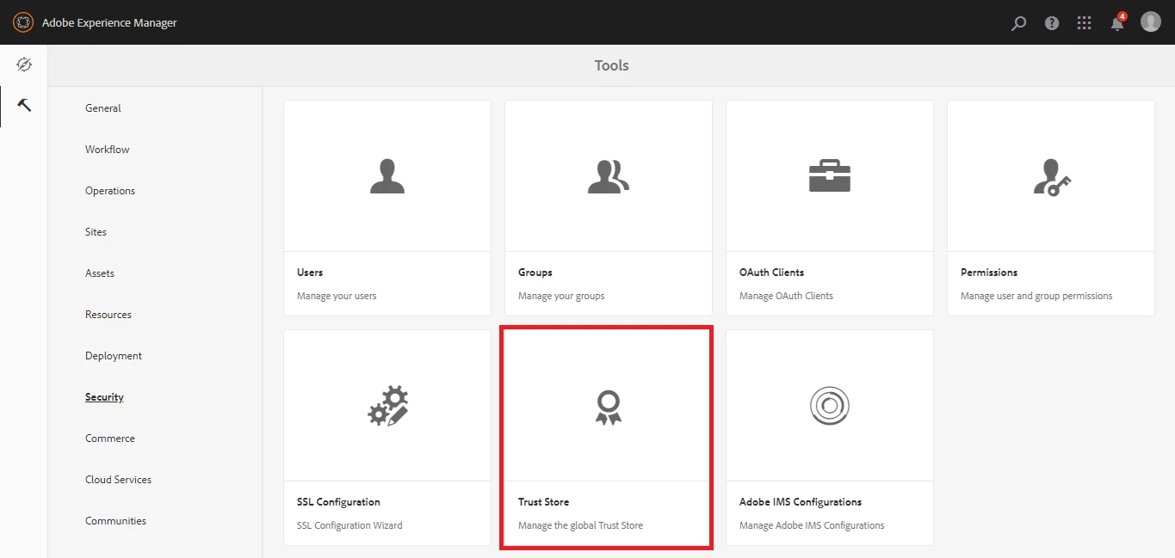Image resolution: width=1175 pixels, height=558 pixels.
Task: Select Workflow in the tools sidebar
Action: coord(108,150)
